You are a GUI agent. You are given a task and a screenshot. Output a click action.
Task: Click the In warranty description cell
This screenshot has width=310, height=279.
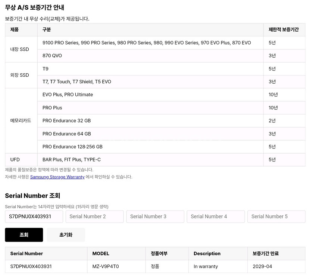[206, 266]
